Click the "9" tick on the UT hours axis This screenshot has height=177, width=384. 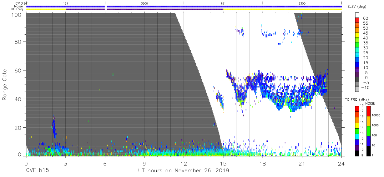tap(144, 163)
